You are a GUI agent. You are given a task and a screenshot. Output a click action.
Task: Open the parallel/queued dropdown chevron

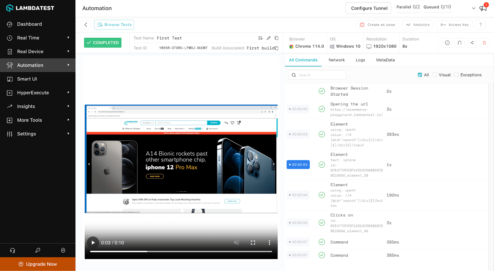point(474,8)
